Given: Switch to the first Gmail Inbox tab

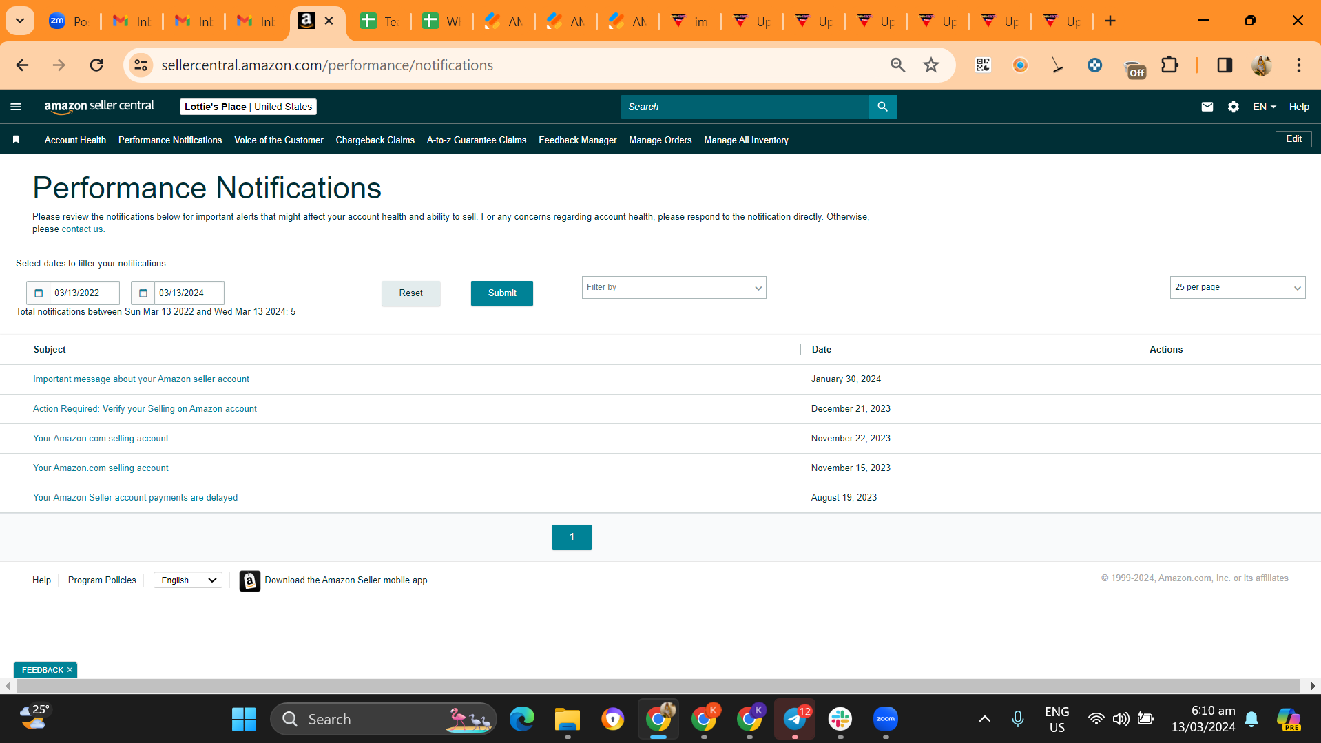Looking at the screenshot, I should pos(132,21).
